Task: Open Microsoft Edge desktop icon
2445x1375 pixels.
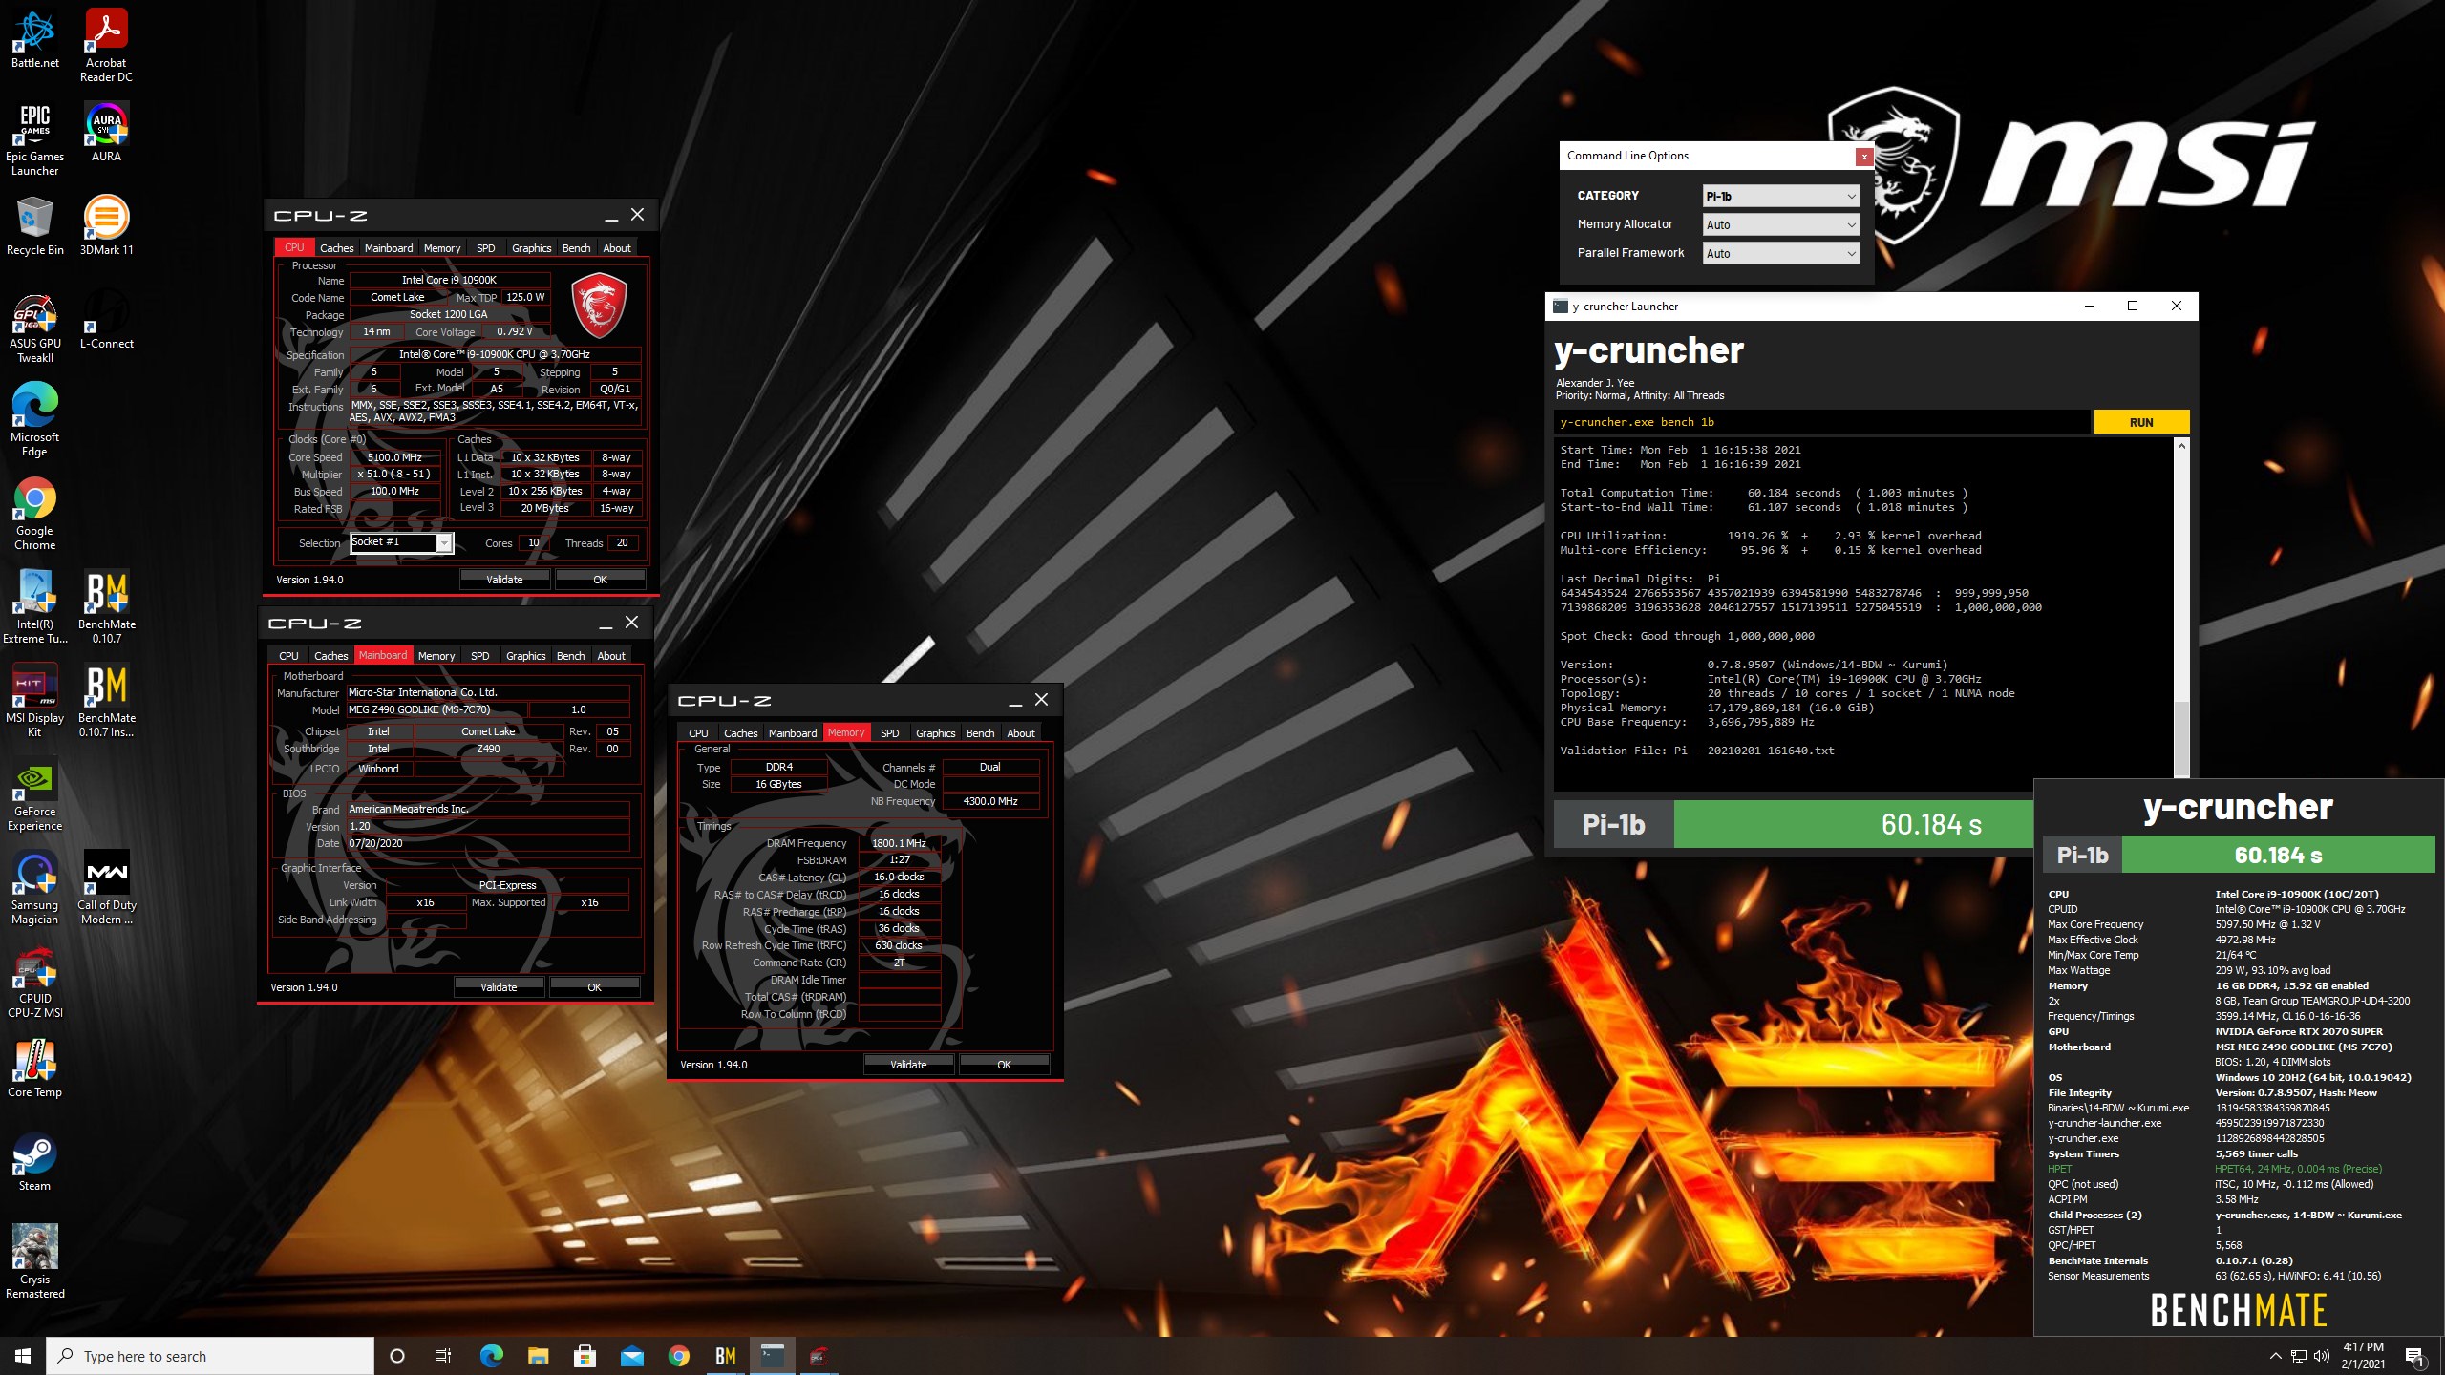Action: pos(35,420)
